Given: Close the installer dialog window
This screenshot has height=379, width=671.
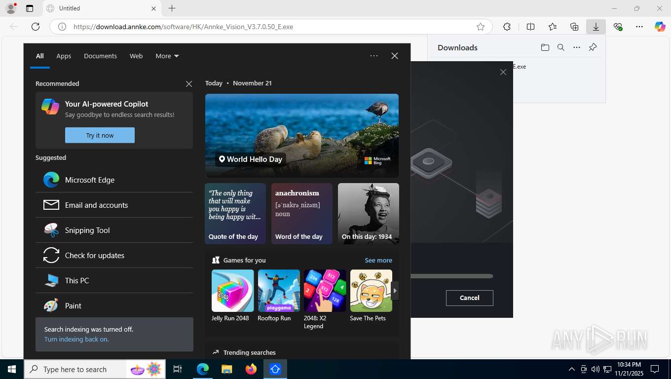Looking at the screenshot, I should (503, 72).
